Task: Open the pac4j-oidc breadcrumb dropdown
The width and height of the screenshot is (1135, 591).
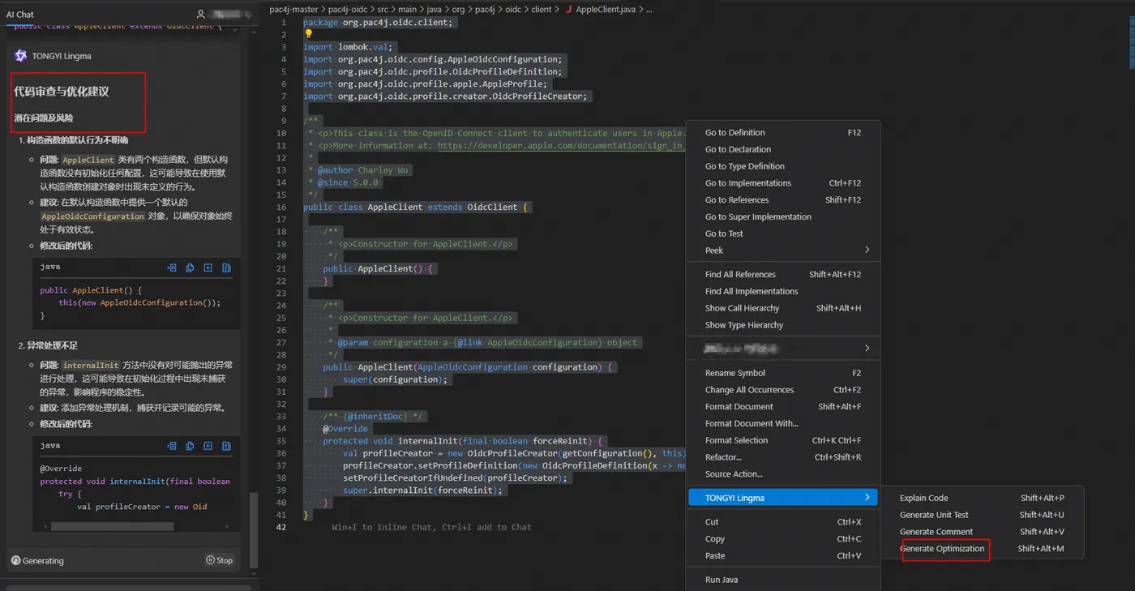Action: (x=348, y=10)
